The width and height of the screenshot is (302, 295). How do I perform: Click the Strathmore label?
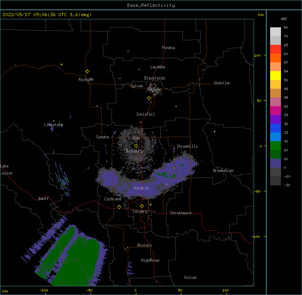point(181,213)
